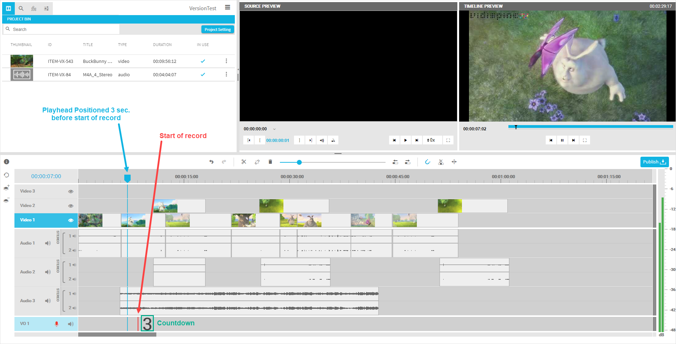676x344 pixels.
Task: Click the link/unlink clips icon
Action: 257,162
